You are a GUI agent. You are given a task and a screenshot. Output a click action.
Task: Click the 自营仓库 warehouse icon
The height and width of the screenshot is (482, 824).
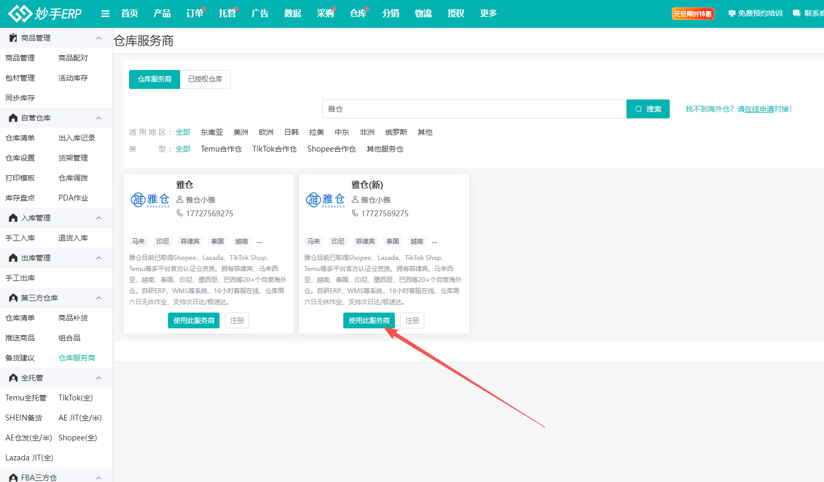coord(13,118)
